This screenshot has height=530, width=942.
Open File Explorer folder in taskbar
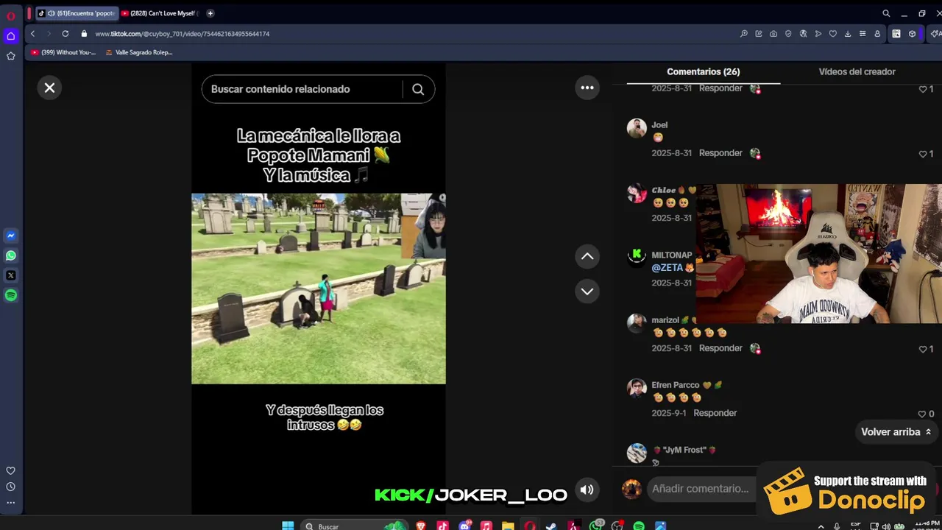point(508,526)
